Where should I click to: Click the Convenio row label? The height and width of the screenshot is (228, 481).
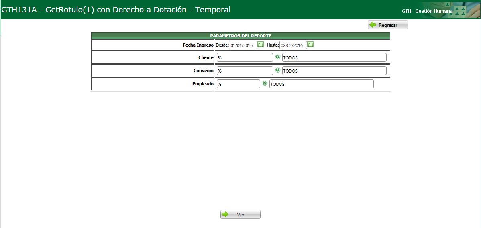pos(204,71)
